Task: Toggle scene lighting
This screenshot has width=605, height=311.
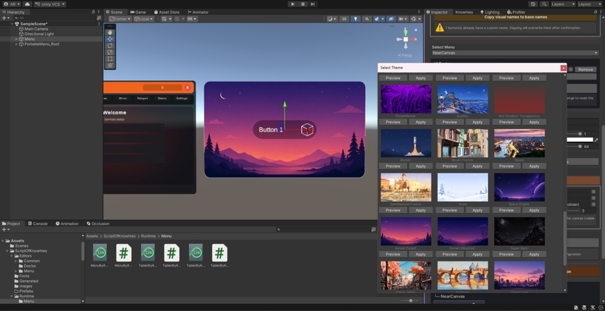Action: point(355,19)
